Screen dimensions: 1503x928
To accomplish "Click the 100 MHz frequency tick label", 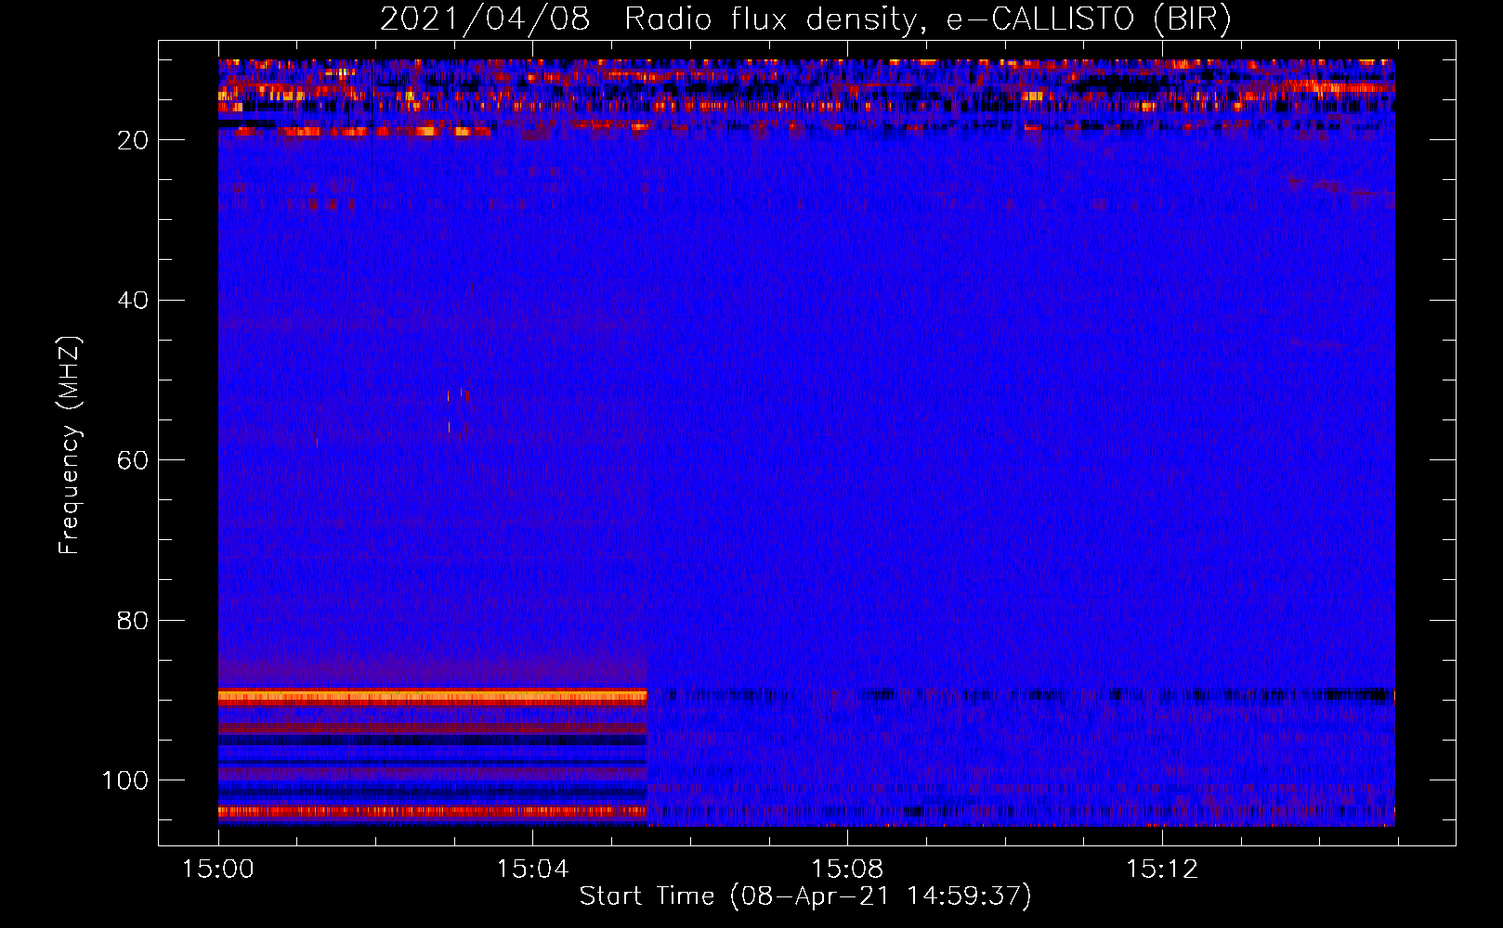I will point(125,780).
